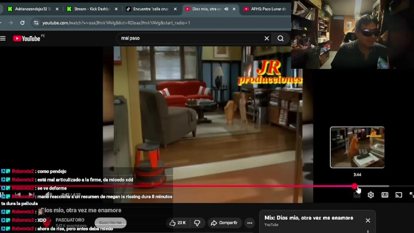This screenshot has height=233, width=414.
Task: Open more actions three-dot button under video
Action: click(250, 223)
